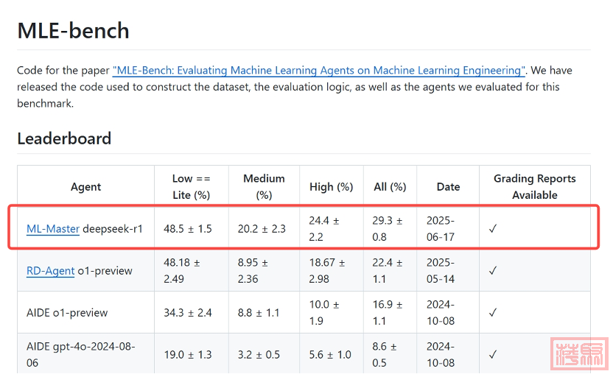Select the AIDE o1-preview agent cell
Screen dimensions: 613x374
[x=67, y=313]
